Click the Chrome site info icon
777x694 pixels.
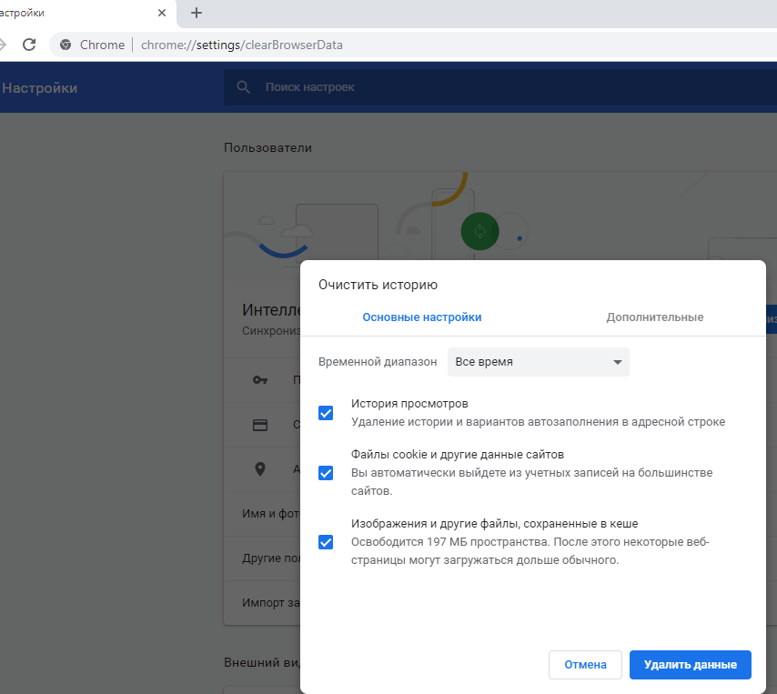pyautogui.click(x=66, y=45)
